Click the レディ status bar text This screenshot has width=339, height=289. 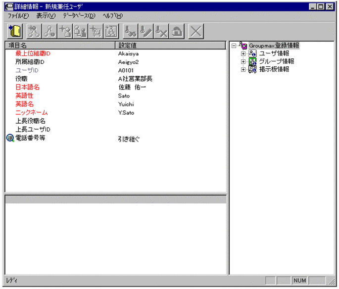tap(12, 281)
